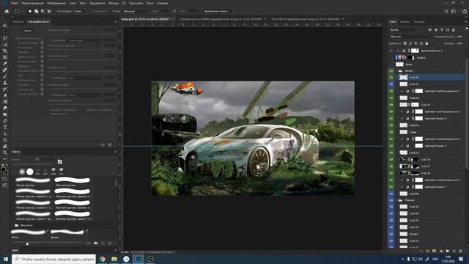Toggle visibility of layer Слой 37

point(391,166)
